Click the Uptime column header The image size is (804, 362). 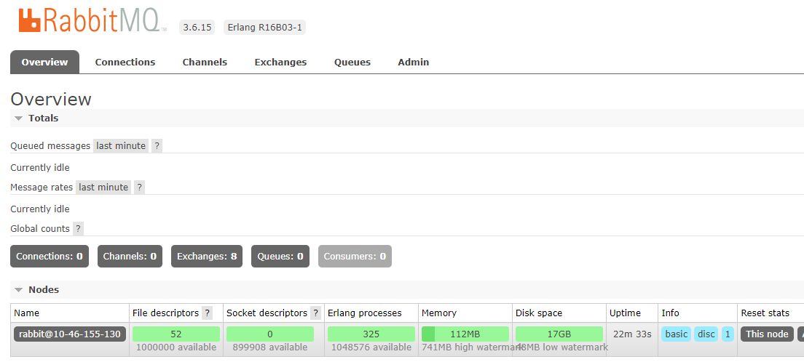pos(625,313)
